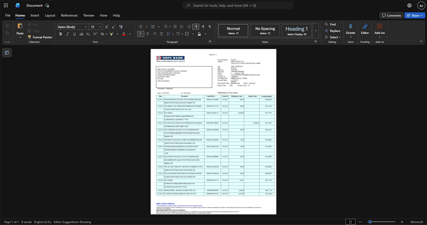427x225 pixels.
Task: Expand the Styles gallery arrow
Action: [316, 31]
